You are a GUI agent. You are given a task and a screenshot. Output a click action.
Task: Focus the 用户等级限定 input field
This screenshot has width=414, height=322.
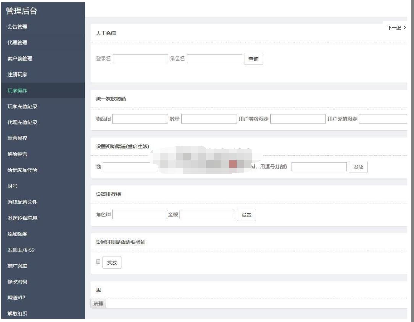coord(298,119)
